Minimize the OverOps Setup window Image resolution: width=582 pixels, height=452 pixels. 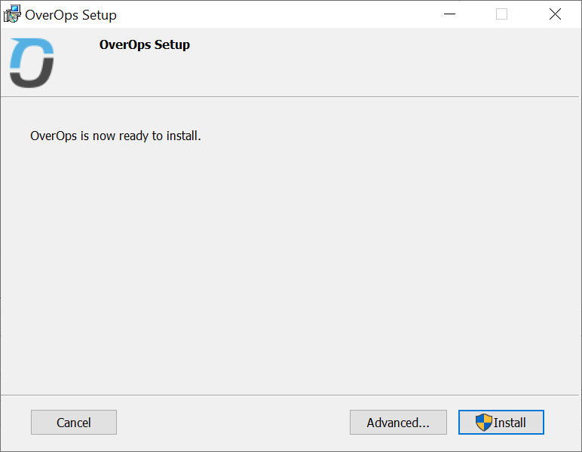point(449,14)
